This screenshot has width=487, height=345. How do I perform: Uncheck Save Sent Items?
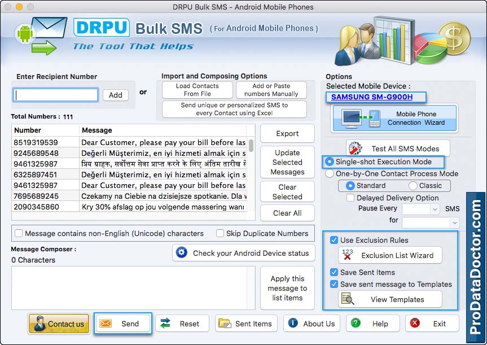tap(334, 272)
